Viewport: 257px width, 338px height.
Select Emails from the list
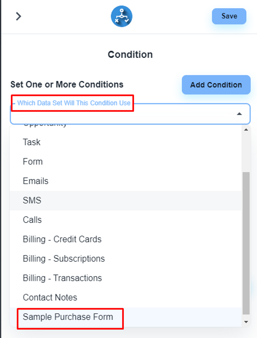(x=36, y=181)
